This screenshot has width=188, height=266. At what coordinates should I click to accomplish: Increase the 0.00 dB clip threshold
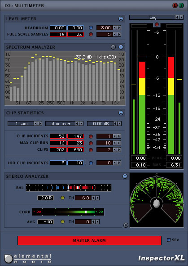[x=119, y=123]
